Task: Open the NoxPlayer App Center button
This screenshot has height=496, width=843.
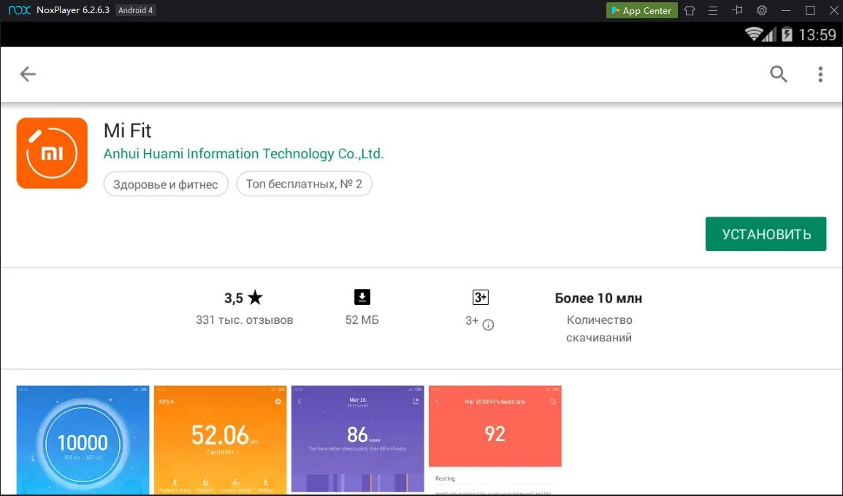Action: [x=642, y=10]
